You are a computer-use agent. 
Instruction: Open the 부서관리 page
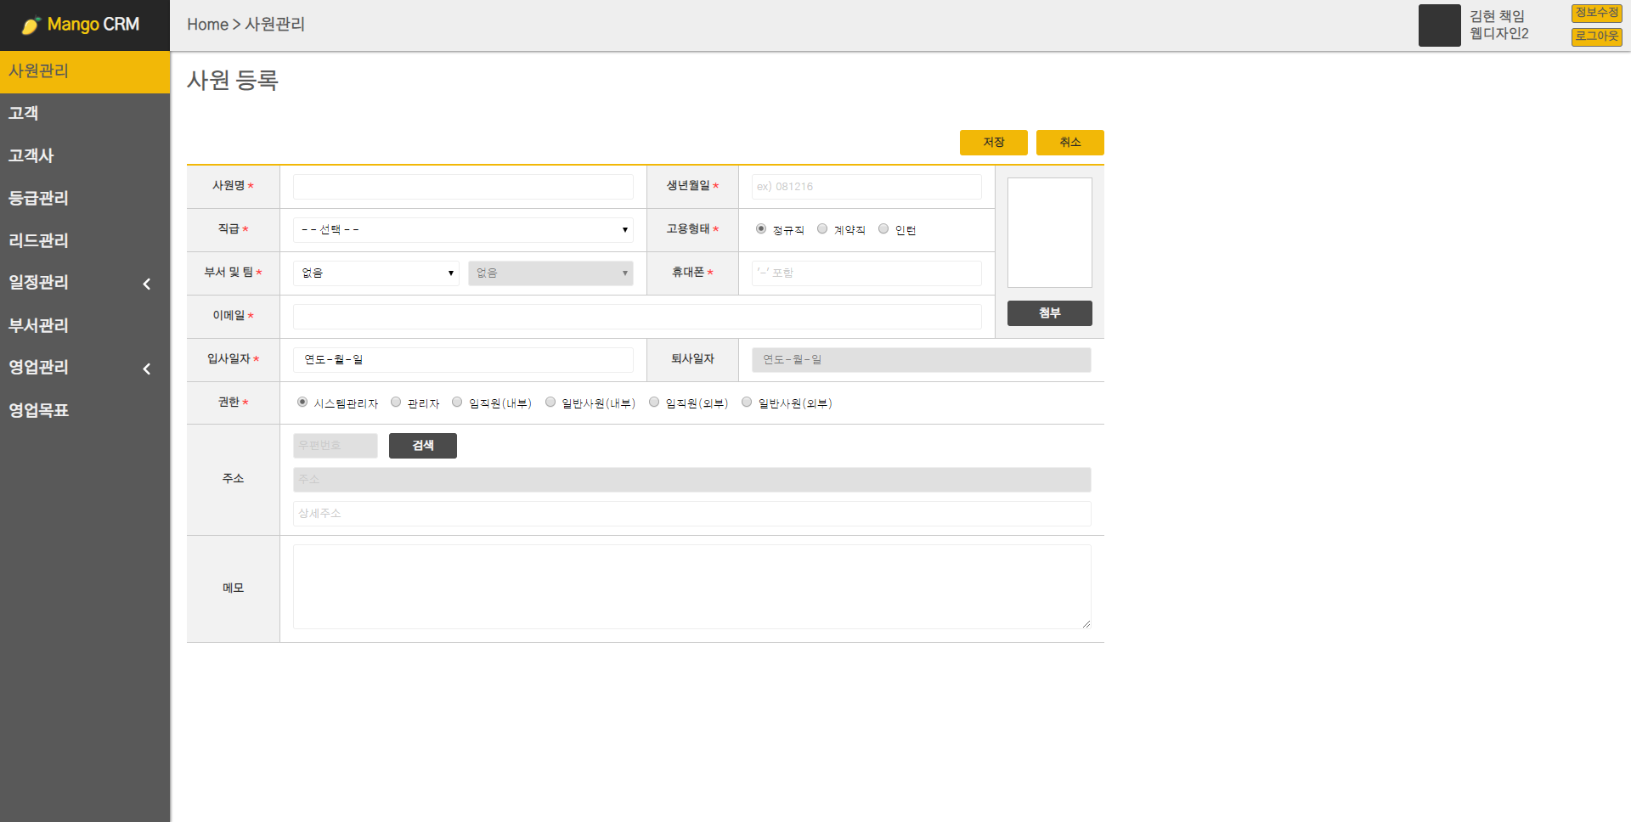click(x=38, y=325)
